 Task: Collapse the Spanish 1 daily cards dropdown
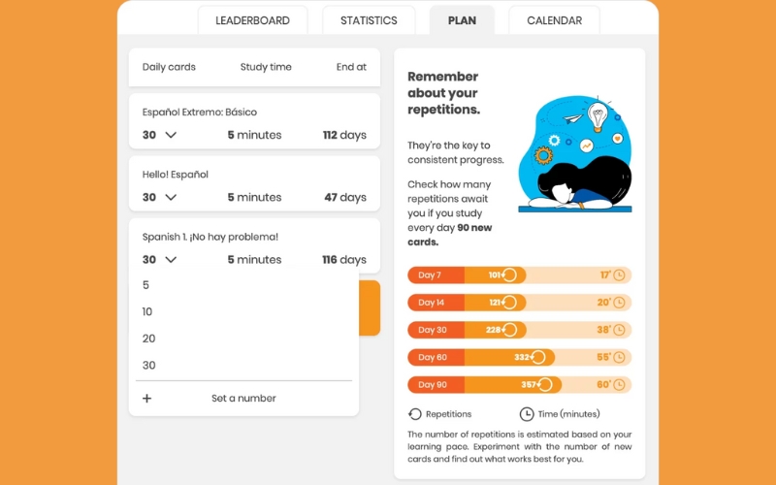pyautogui.click(x=171, y=259)
